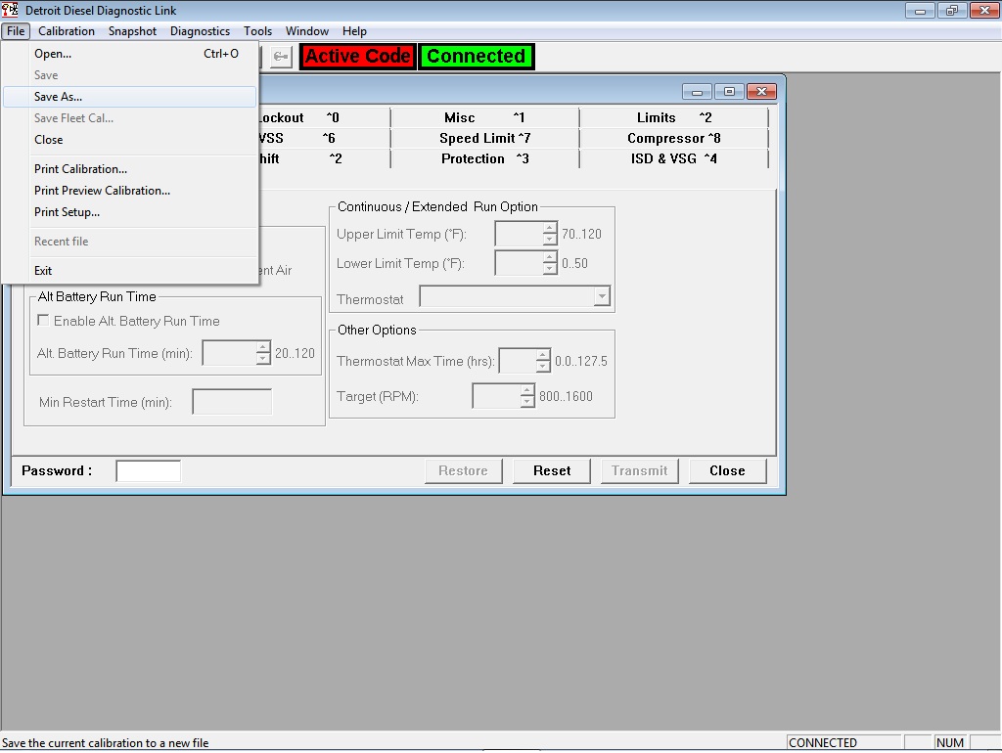Click the Active Code status indicator
1002x753 pixels.
click(x=357, y=56)
